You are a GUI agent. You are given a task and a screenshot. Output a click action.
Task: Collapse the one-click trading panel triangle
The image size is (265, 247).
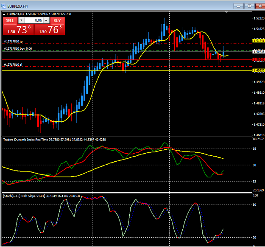tap(4, 14)
